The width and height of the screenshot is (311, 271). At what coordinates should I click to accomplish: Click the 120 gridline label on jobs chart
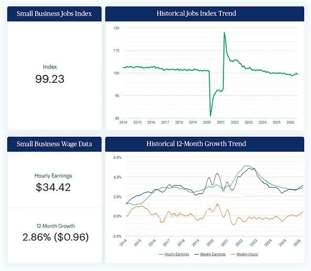(x=116, y=28)
